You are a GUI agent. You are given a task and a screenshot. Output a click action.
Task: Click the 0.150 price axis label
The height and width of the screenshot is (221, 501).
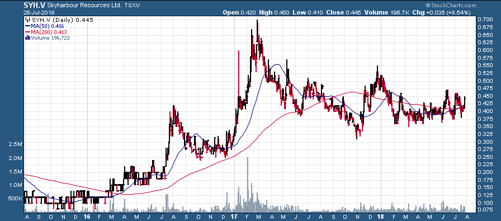pyautogui.click(x=485, y=187)
